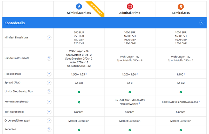
Task: Click '0,003% des Handelsvolumens' text
Action: (x=180, y=102)
